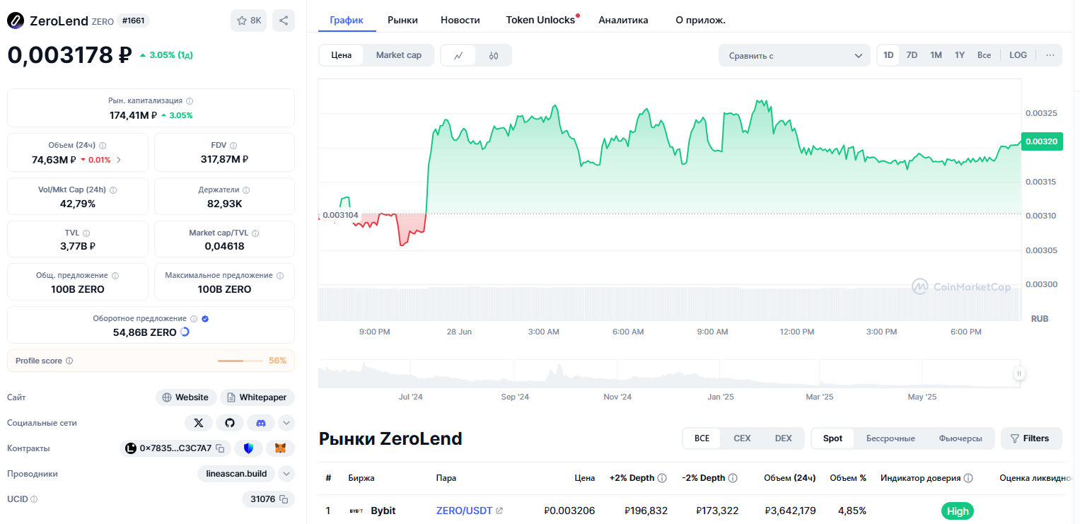Image resolution: width=1080 pixels, height=524 pixels.
Task: Show Бессрочные markets
Action: click(890, 438)
